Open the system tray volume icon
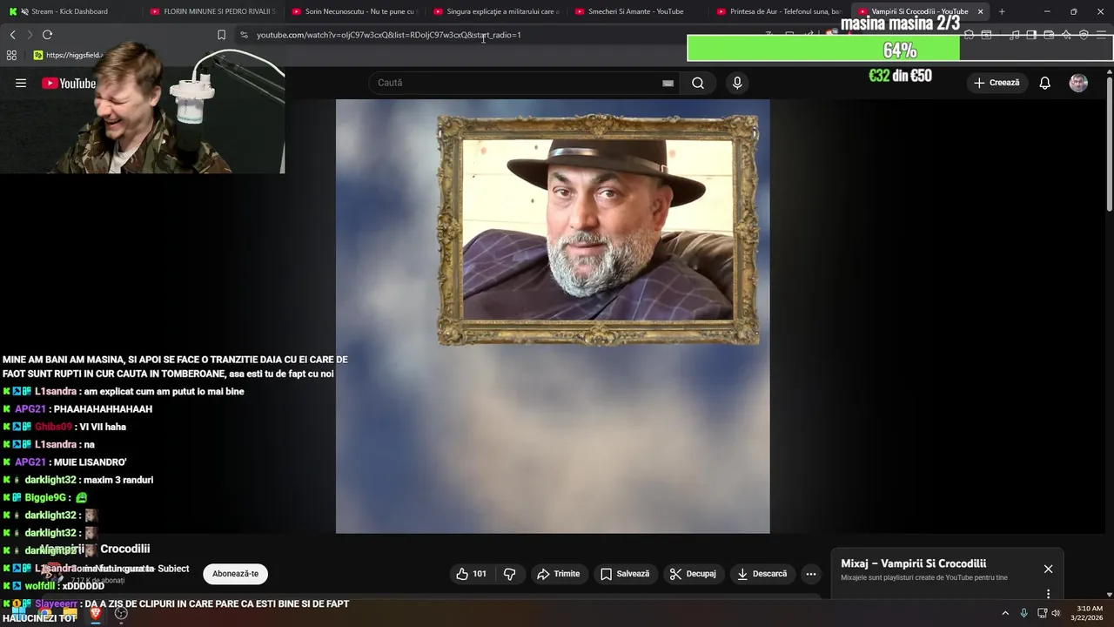This screenshot has width=1114, height=627. pyautogui.click(x=1056, y=613)
